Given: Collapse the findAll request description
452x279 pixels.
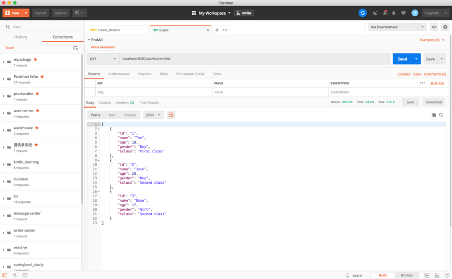Looking at the screenshot, I should point(89,40).
